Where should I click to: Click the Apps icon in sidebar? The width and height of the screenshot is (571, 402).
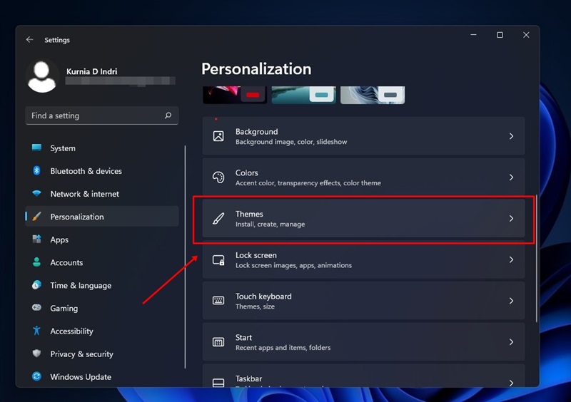point(36,239)
